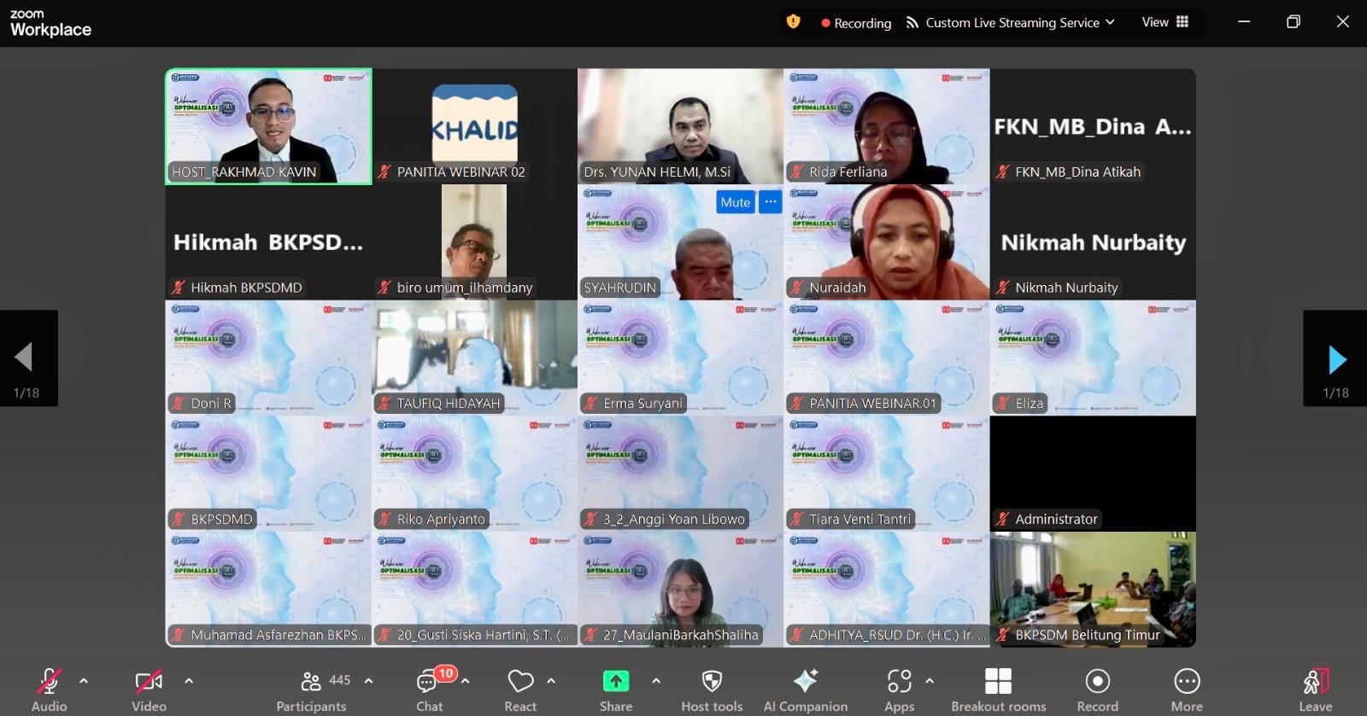Select the BKPSDM Belitung Timur video tile
Image resolution: width=1367 pixels, height=716 pixels.
pyautogui.click(x=1093, y=589)
